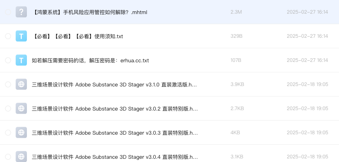339x162 pixels.
Task: Click the date of the erhua.cc.txt row
Action: coord(307,60)
